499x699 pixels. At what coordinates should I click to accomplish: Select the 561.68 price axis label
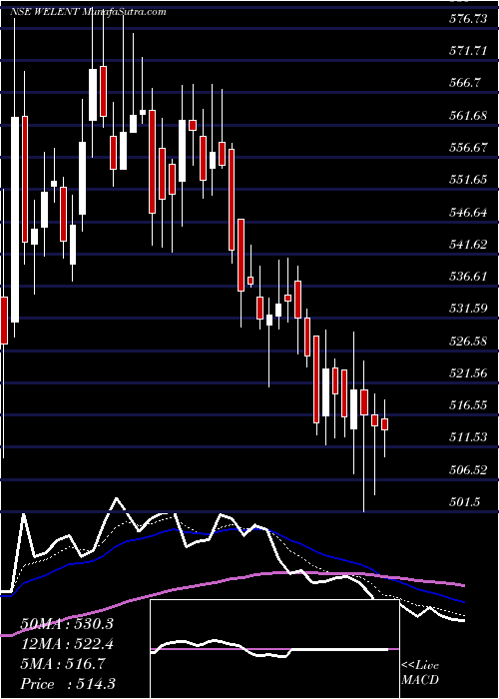[468, 116]
